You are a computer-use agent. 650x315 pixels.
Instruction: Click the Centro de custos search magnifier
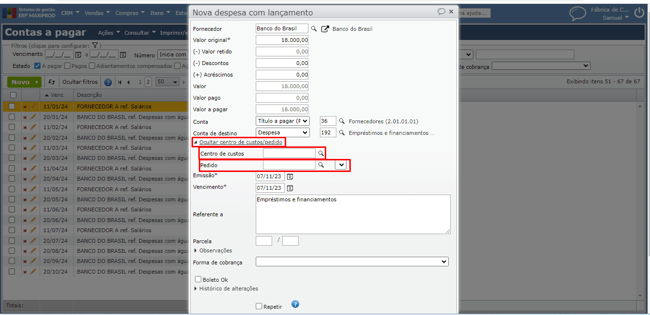(x=320, y=153)
